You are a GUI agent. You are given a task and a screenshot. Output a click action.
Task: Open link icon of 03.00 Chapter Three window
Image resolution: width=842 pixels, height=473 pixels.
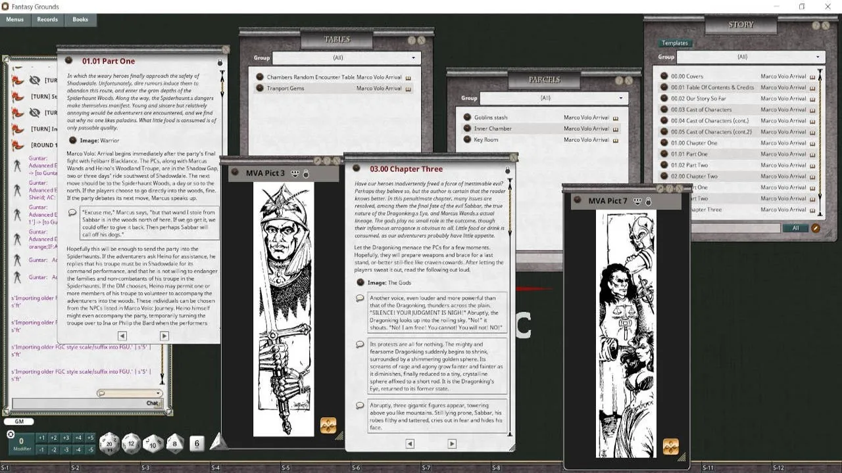click(356, 169)
